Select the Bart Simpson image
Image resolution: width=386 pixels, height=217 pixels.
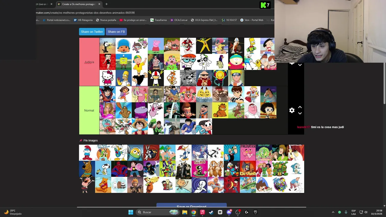pyautogui.click(x=252, y=46)
